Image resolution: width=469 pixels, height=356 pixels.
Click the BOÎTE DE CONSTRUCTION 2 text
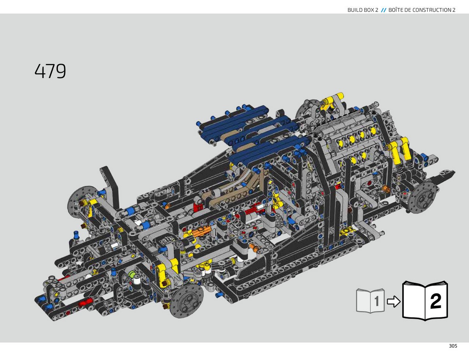pyautogui.click(x=422, y=10)
